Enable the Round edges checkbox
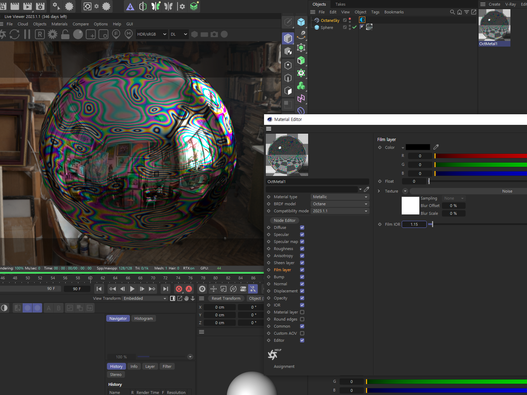 (302, 319)
